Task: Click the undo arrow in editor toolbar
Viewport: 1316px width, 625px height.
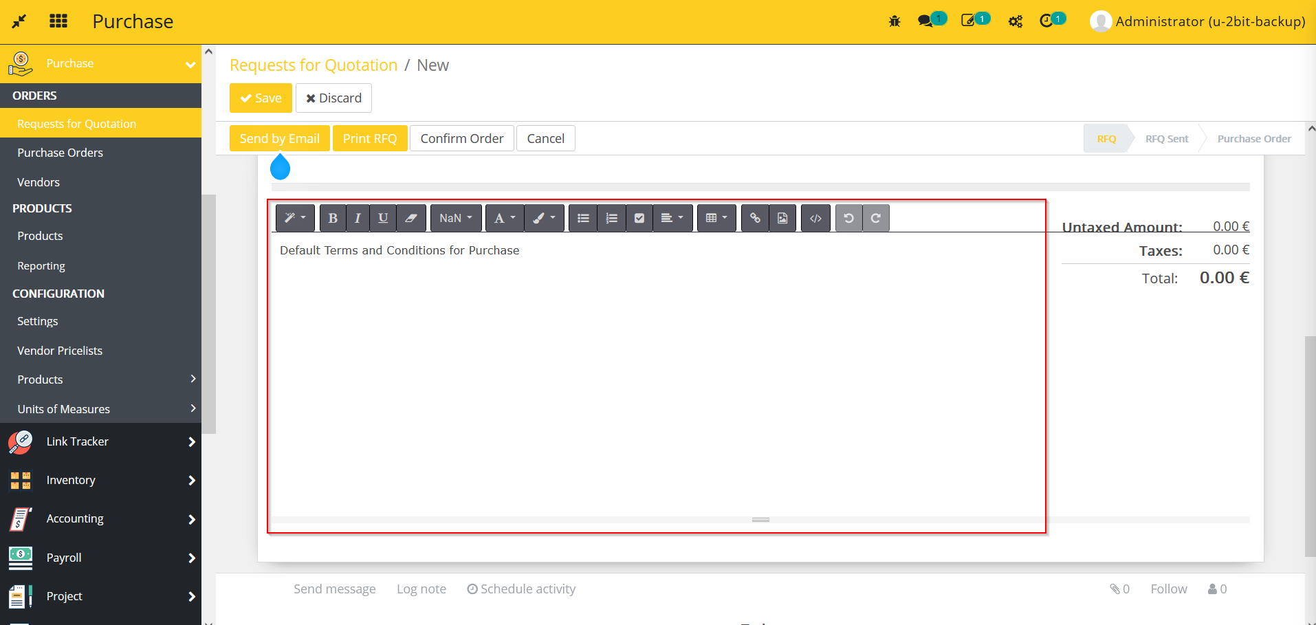Action: click(848, 218)
